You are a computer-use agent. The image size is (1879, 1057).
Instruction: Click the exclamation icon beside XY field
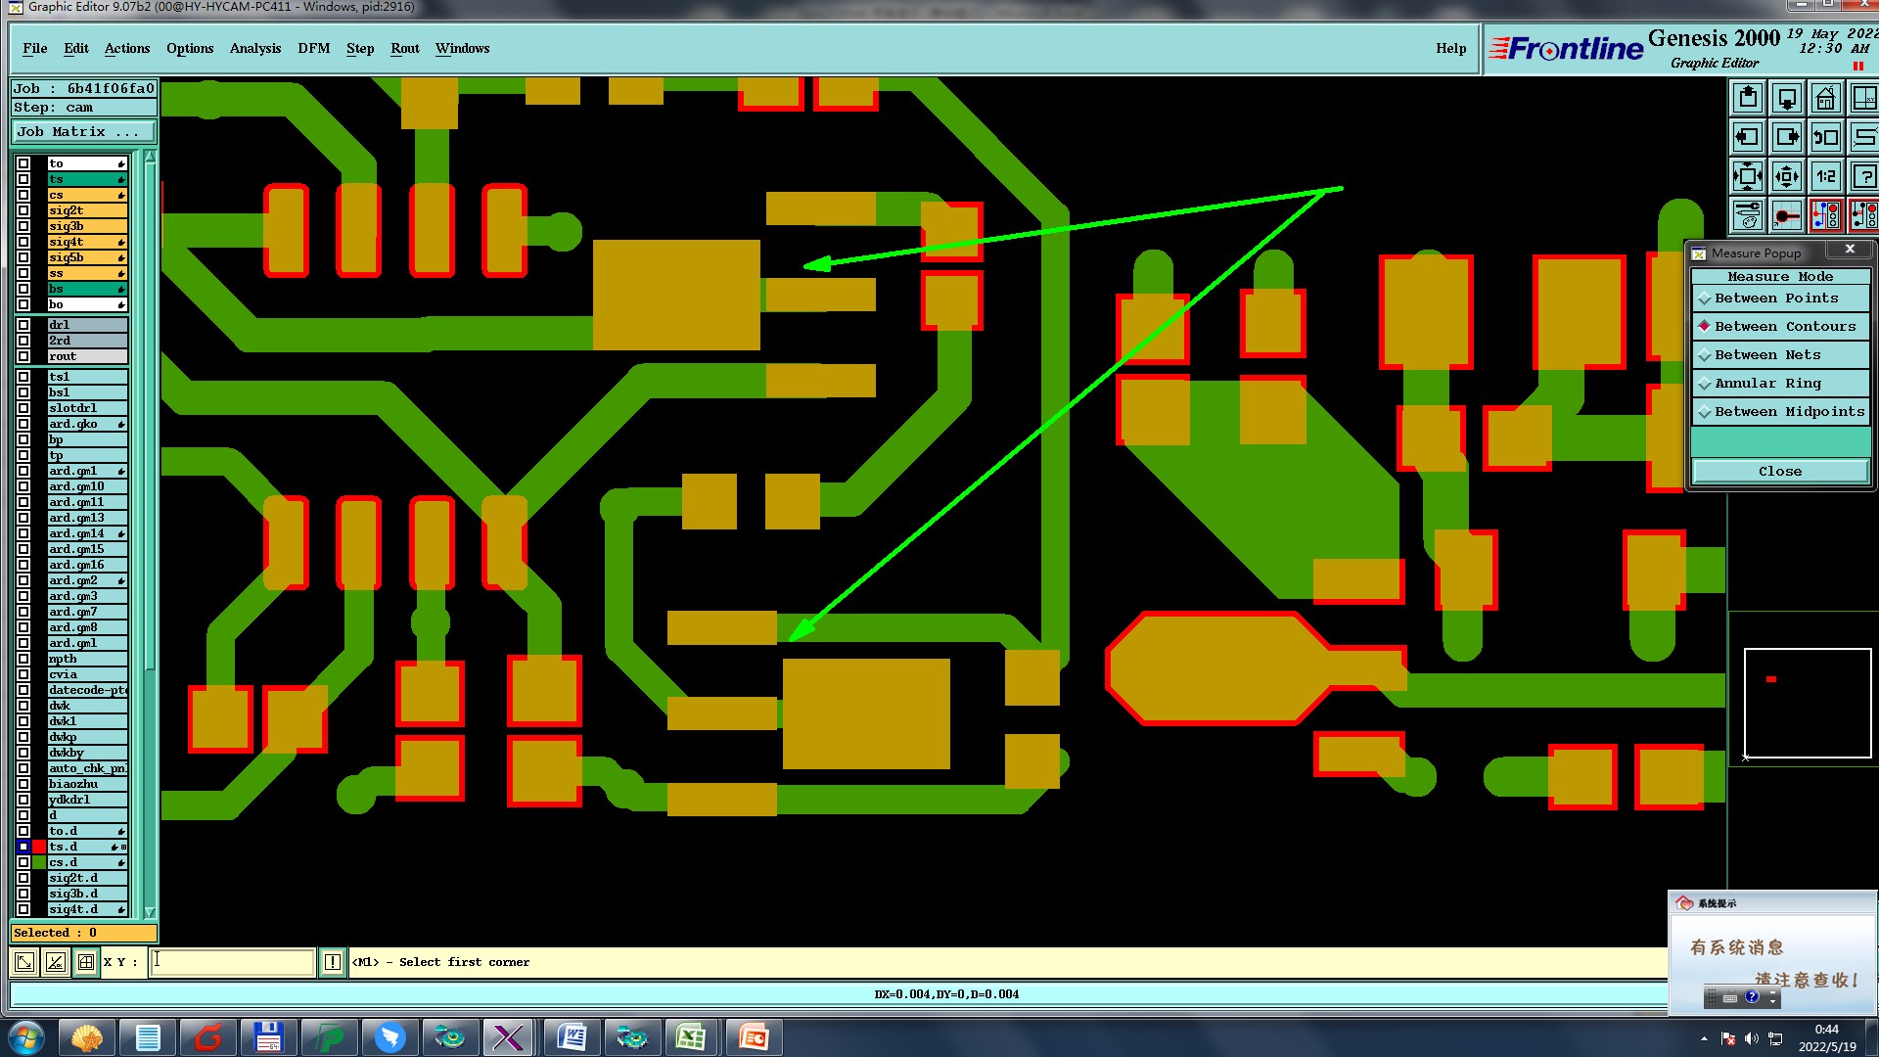pos(332,962)
